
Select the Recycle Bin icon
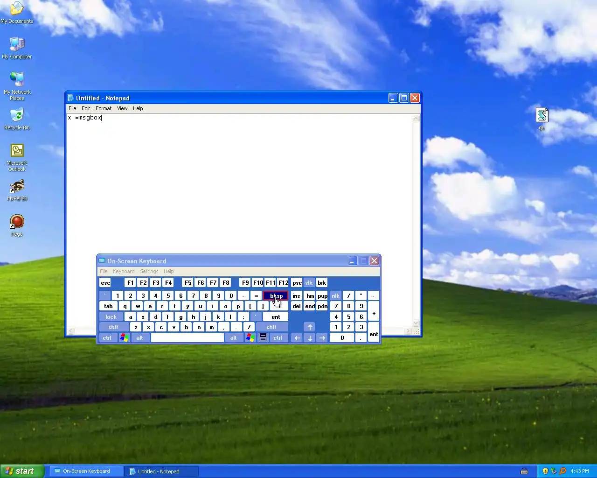click(17, 119)
